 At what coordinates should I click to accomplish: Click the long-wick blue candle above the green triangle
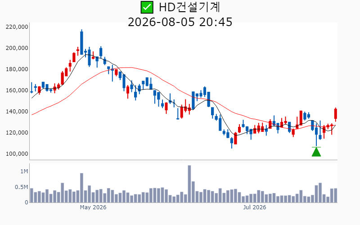click(316, 134)
